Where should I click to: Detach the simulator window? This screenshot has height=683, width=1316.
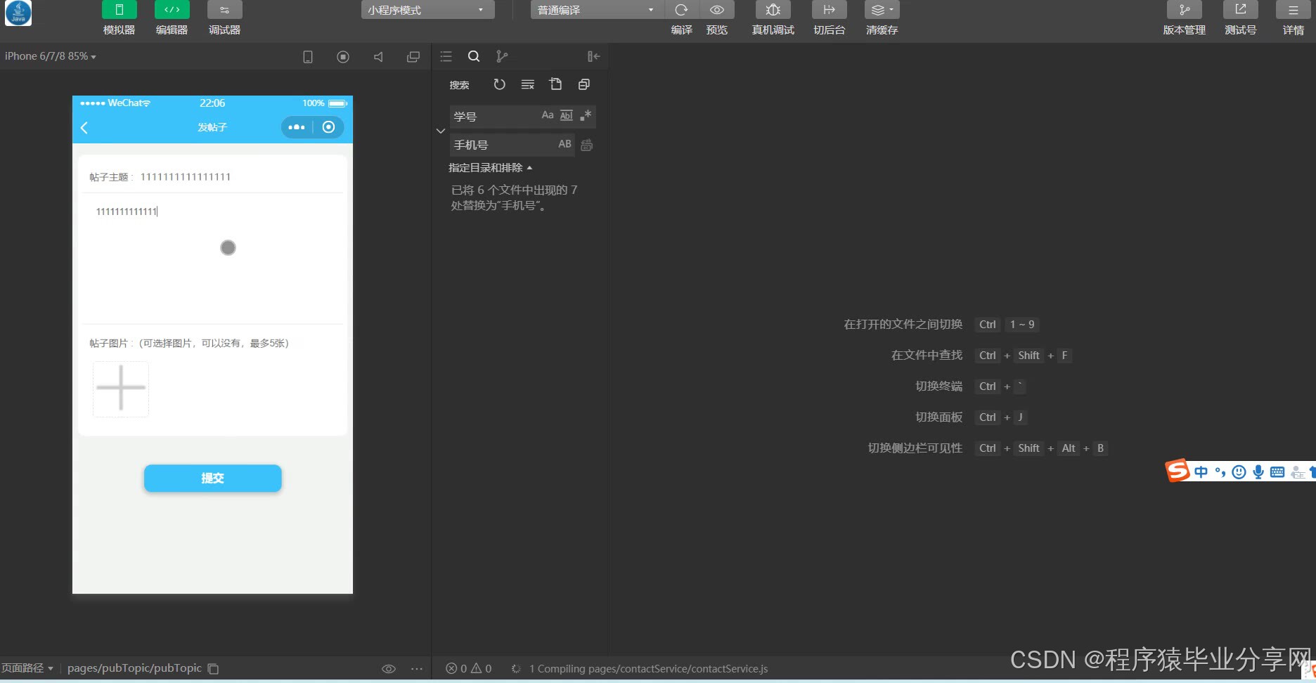[413, 57]
